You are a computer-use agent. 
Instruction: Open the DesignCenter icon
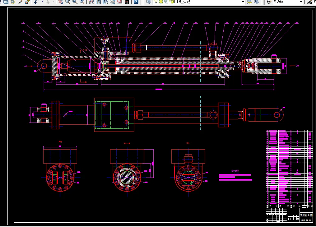(98, 2)
